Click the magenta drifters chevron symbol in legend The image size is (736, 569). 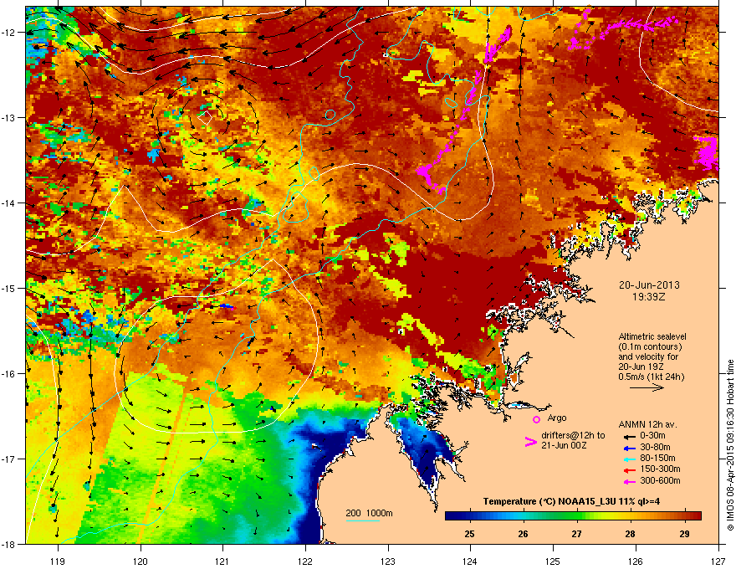tap(530, 441)
